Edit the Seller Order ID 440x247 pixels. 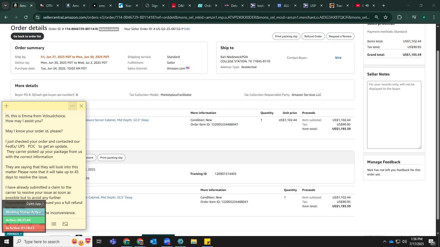tap(187, 29)
